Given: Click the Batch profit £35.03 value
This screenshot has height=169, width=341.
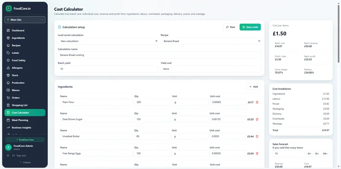Looking at the screenshot, I should [x=308, y=60].
